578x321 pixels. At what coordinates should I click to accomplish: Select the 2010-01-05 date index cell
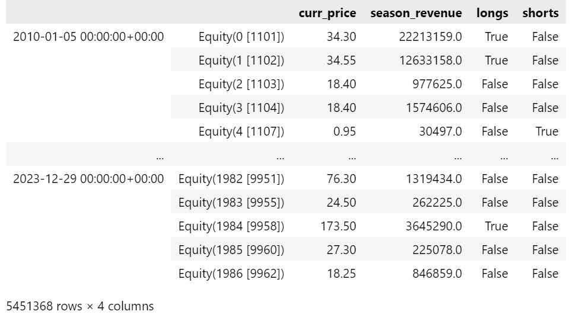(88, 37)
